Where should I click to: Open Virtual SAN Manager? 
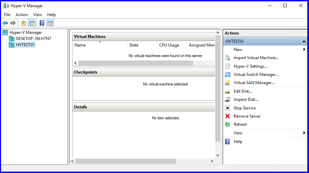[x=254, y=83]
